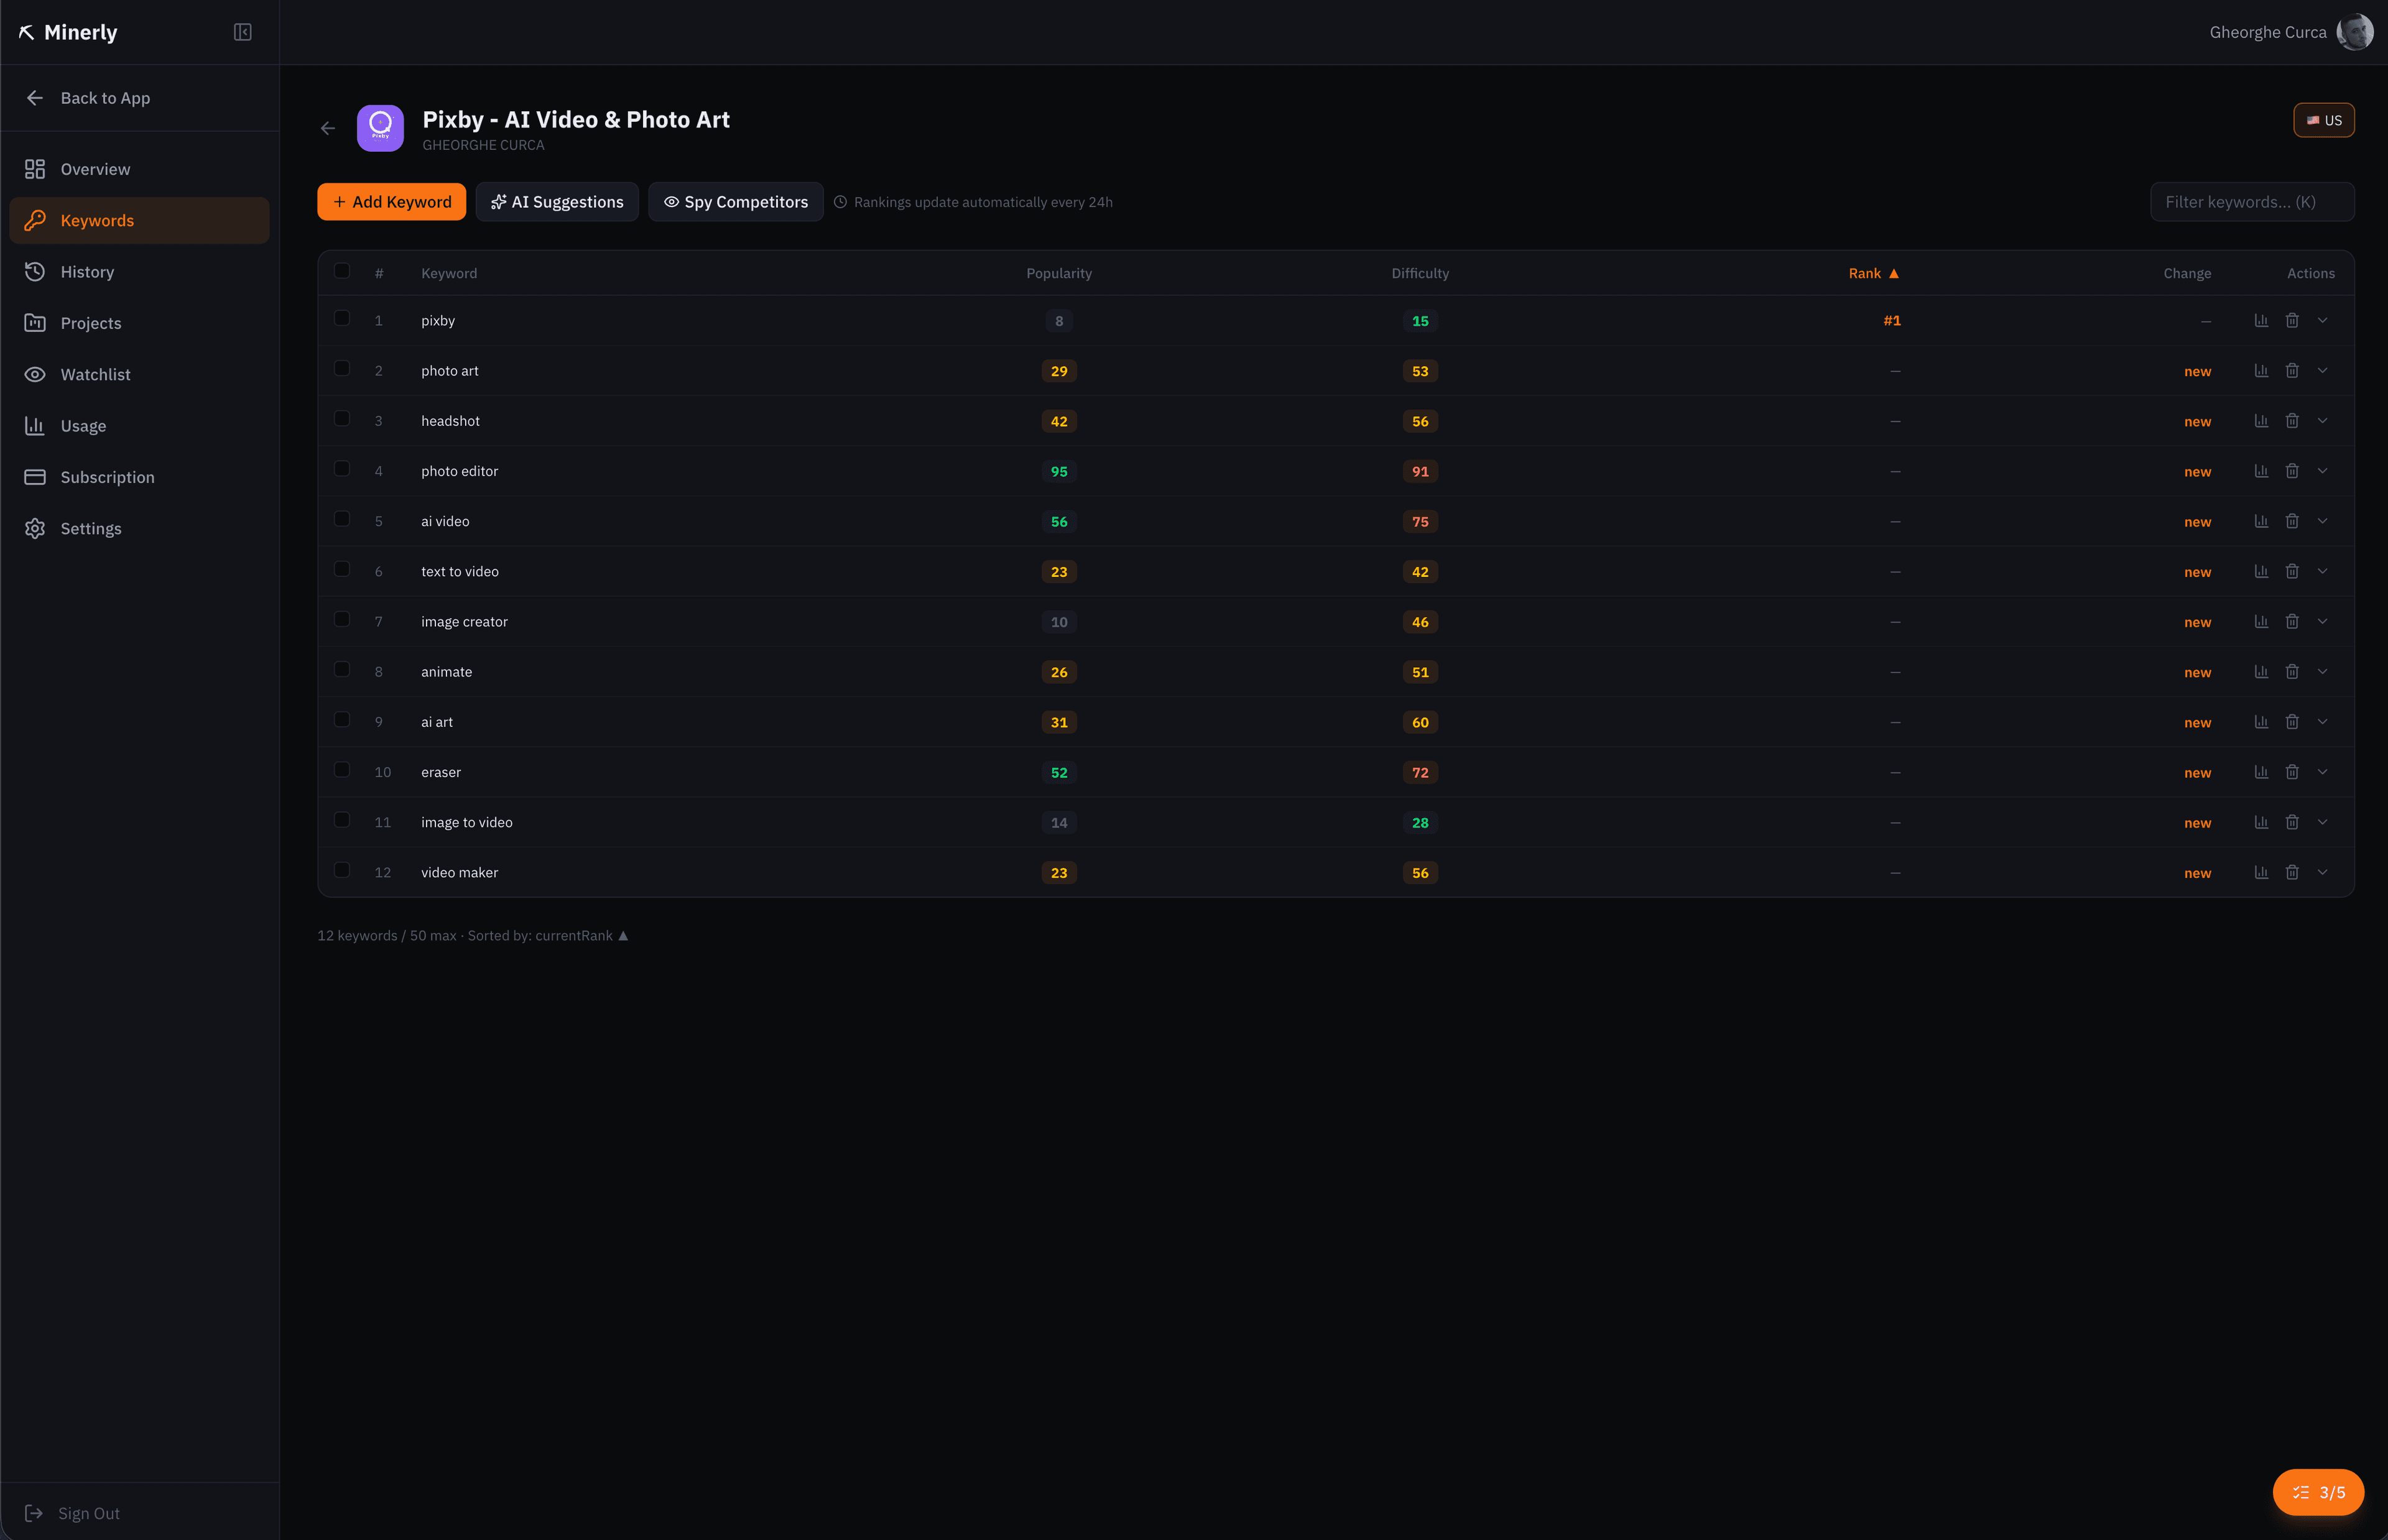Screen dimensions: 2388x1540
Task: Sort by the Rank column header
Action: [x=1873, y=273]
